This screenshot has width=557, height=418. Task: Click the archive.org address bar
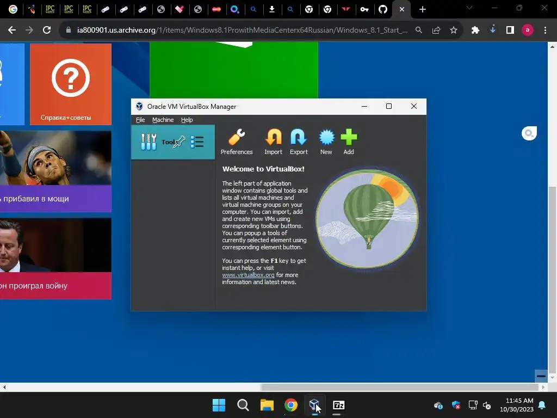pos(242,30)
